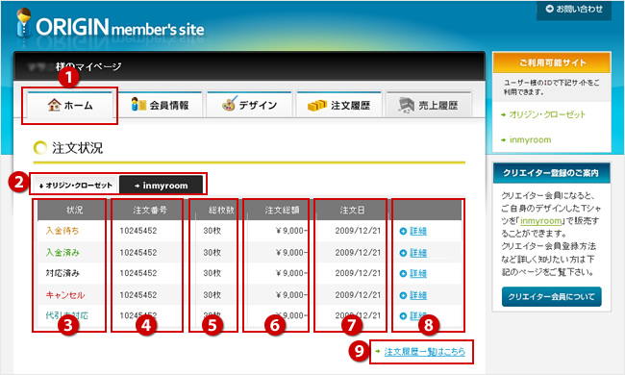
Task: Switch to the 売上履歴 tab
Action: click(429, 105)
